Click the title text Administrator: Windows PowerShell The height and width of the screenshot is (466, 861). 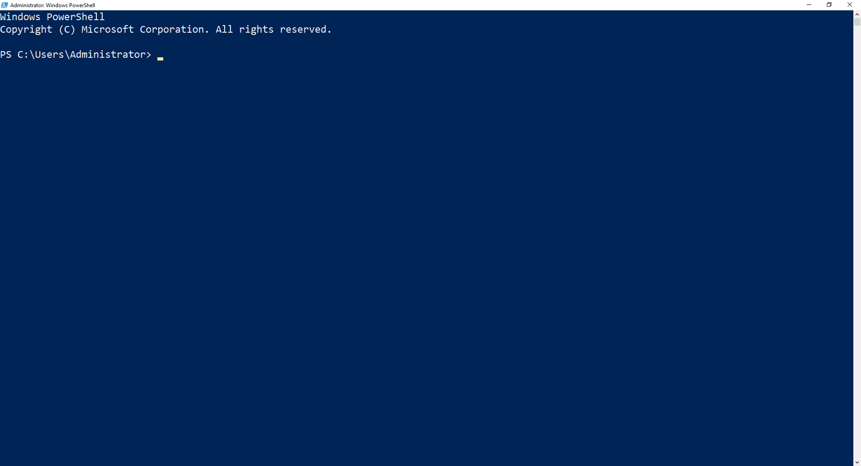[x=53, y=5]
